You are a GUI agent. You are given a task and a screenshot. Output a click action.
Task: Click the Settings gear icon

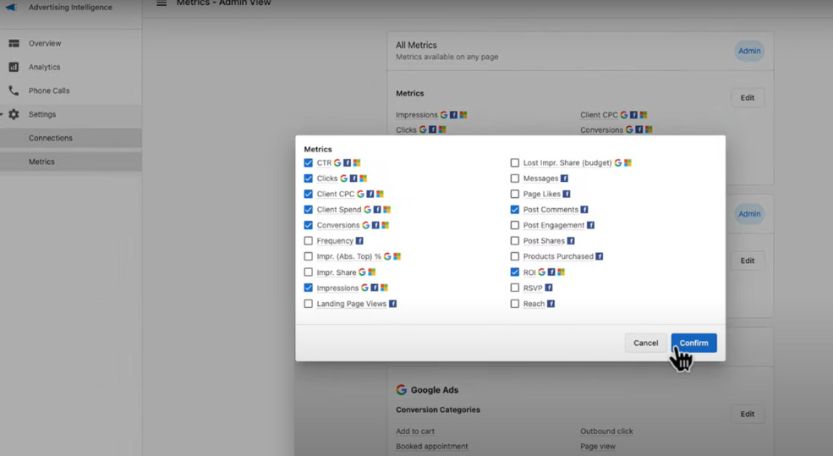point(14,114)
